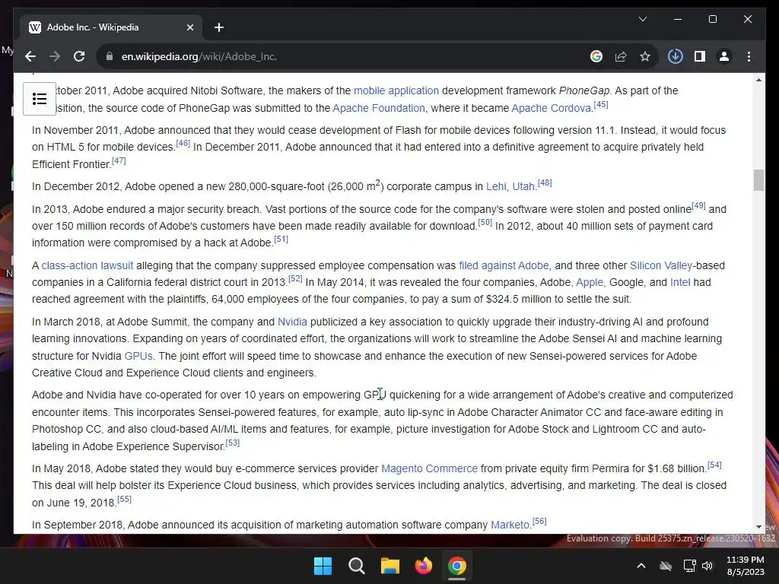Jump to citation 56
779x584 pixels.
pos(539,521)
